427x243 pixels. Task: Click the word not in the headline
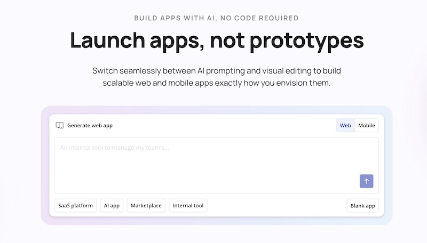click(227, 41)
